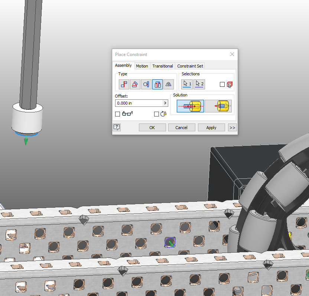309x296 pixels.
Task: Select the Symmetry constraint type
Action: [x=169, y=85]
